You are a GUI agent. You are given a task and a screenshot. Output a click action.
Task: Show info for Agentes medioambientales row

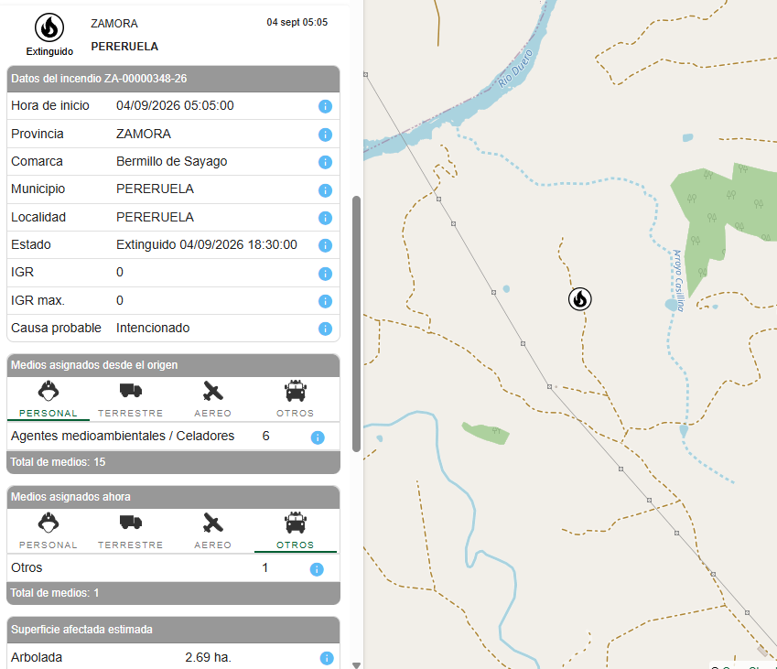point(318,437)
